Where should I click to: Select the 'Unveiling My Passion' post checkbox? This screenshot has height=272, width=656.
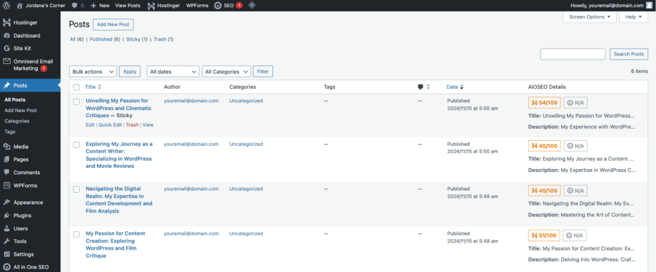76,101
